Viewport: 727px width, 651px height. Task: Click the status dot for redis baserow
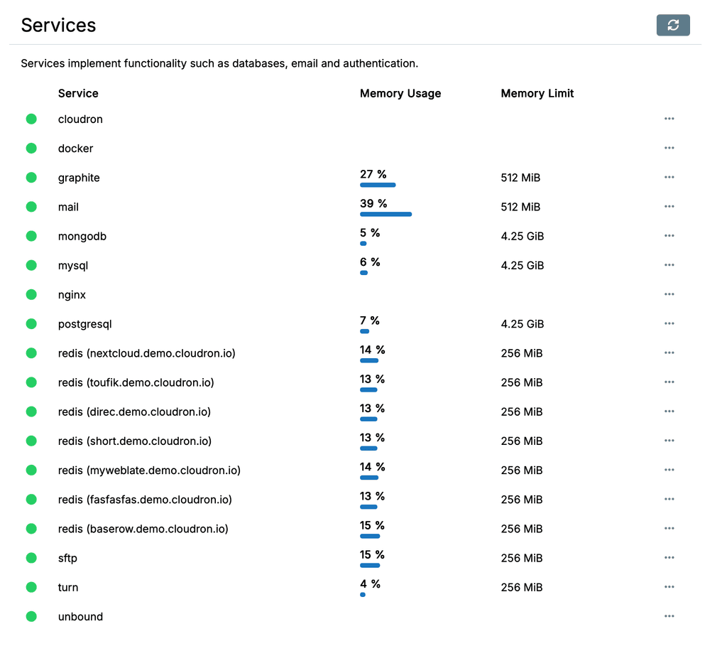[x=31, y=529]
